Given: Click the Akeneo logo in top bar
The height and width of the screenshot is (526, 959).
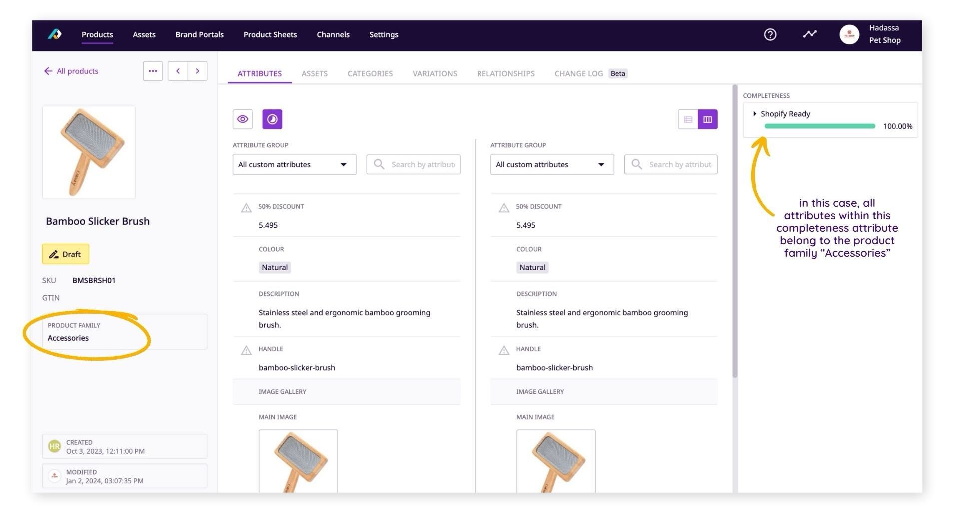Looking at the screenshot, I should click(55, 34).
